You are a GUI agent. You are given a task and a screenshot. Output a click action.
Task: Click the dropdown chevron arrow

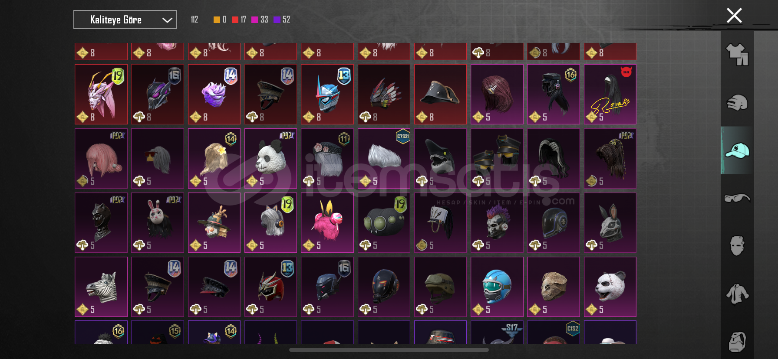167,20
